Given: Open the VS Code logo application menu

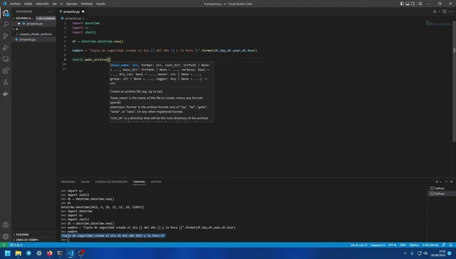Looking at the screenshot, I should tap(4, 4).
